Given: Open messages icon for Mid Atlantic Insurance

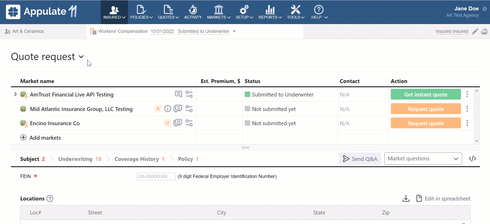Looking at the screenshot, I should coord(178,109).
